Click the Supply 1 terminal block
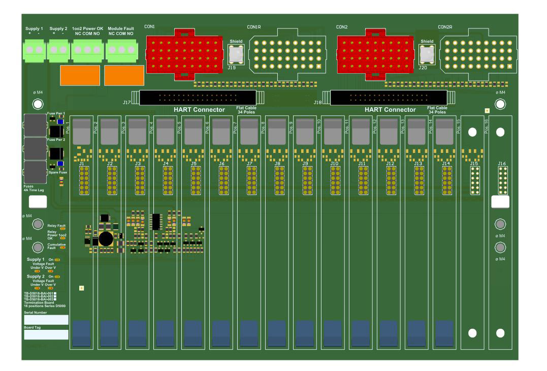The height and width of the screenshot is (371, 547). (x=35, y=51)
